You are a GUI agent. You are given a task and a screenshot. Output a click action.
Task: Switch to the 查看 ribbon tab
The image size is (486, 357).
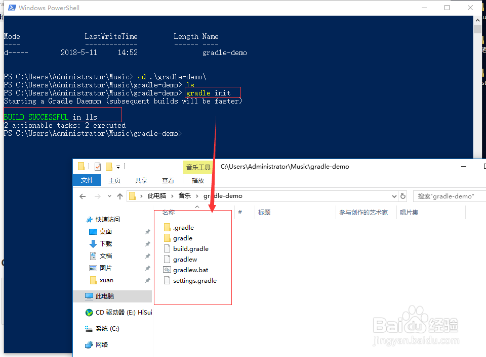pos(168,180)
